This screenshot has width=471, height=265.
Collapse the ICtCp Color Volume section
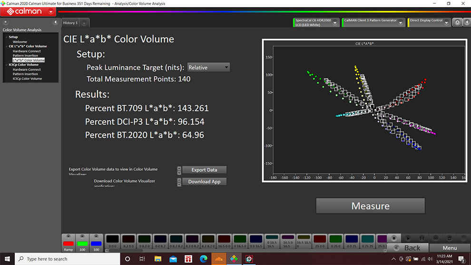pyautogui.click(x=7, y=65)
